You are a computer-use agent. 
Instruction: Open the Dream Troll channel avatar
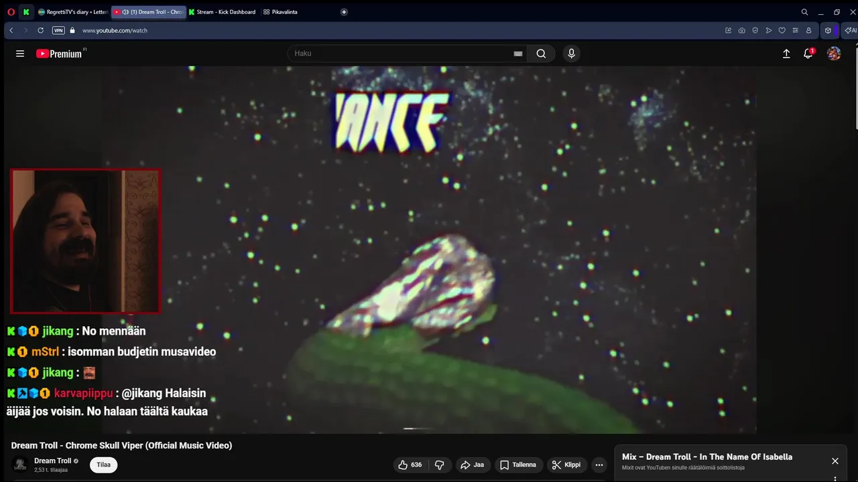point(20,464)
